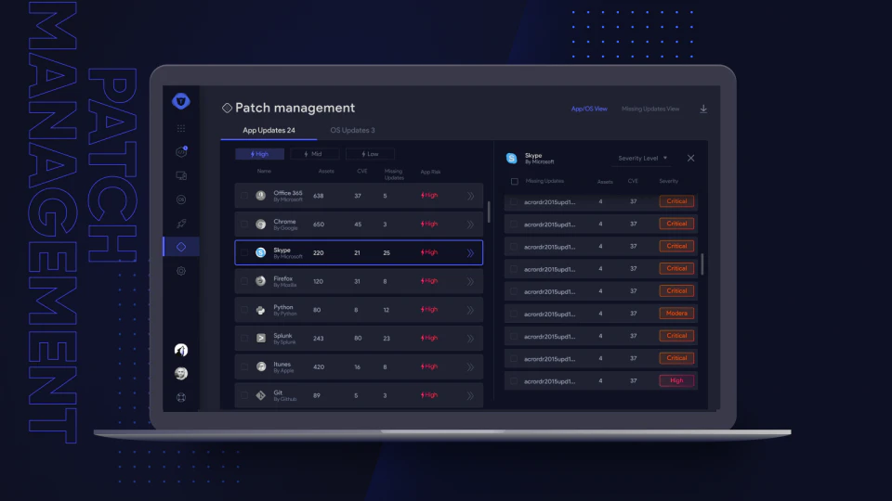Switch to OS Updates 3 tab
The width and height of the screenshot is (892, 501).
click(352, 130)
